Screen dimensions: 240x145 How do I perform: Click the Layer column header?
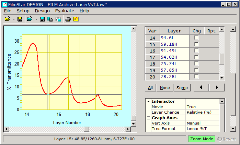[x=174, y=31]
